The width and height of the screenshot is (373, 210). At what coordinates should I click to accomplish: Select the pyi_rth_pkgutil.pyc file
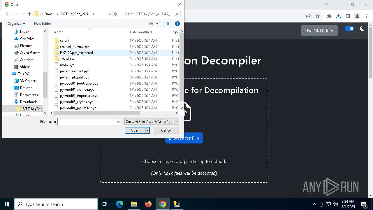coord(75,77)
